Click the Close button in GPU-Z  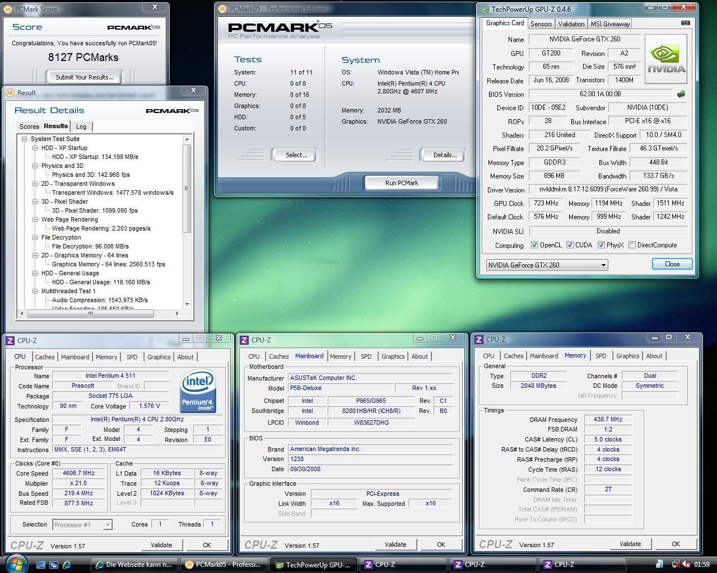pos(672,264)
